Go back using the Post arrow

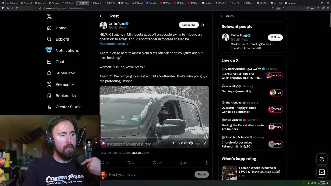[x=101, y=16]
